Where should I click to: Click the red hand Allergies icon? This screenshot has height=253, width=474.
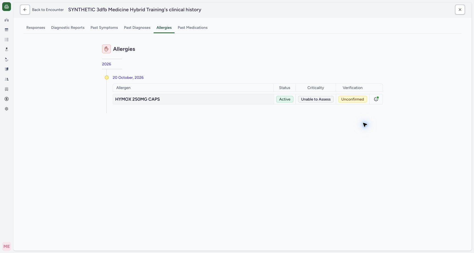[x=106, y=49]
